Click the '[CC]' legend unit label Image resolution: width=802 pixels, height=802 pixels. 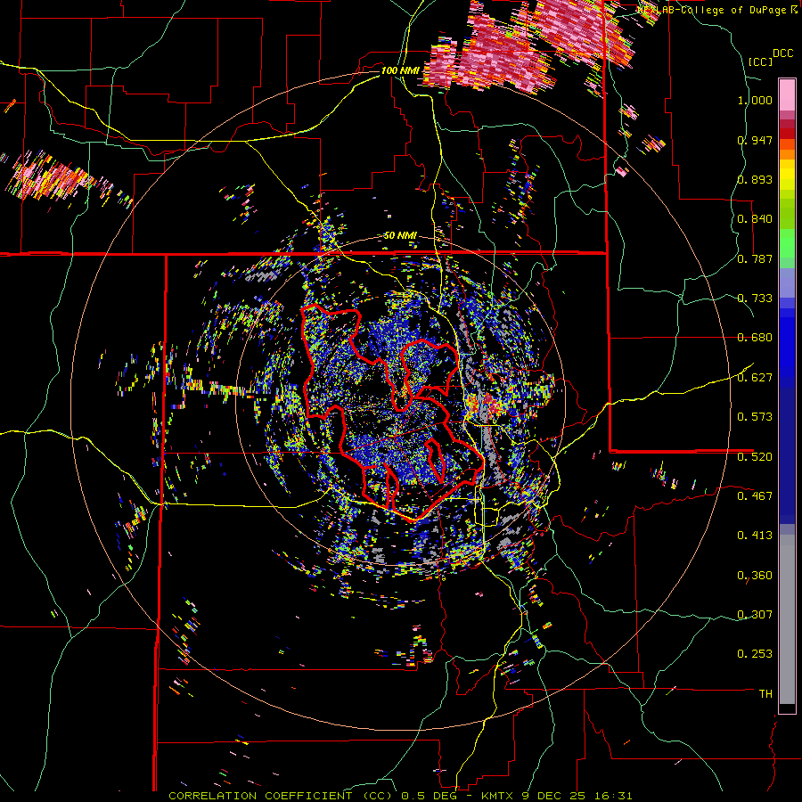point(760,61)
